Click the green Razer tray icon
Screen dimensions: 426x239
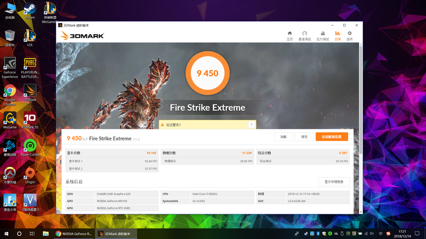(330, 234)
